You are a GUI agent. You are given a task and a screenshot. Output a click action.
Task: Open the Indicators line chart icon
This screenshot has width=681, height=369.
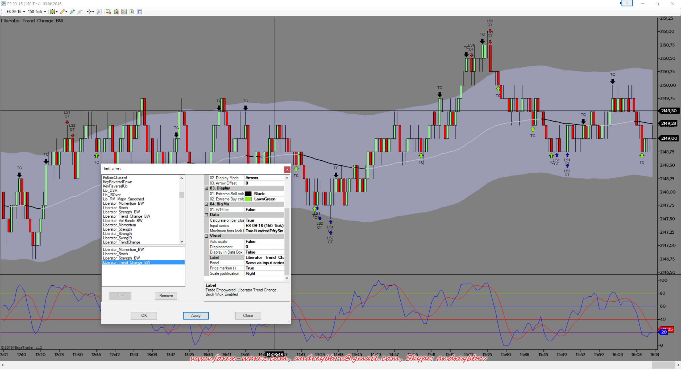click(x=124, y=12)
